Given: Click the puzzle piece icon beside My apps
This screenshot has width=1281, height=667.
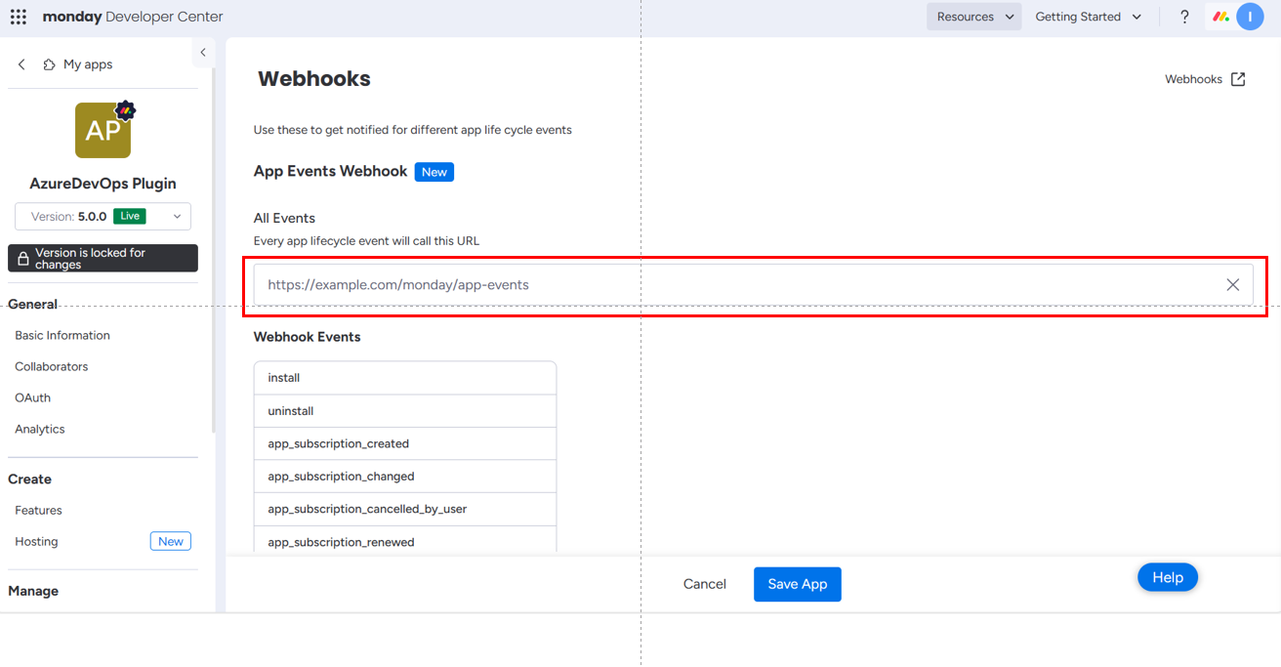Looking at the screenshot, I should tap(49, 64).
